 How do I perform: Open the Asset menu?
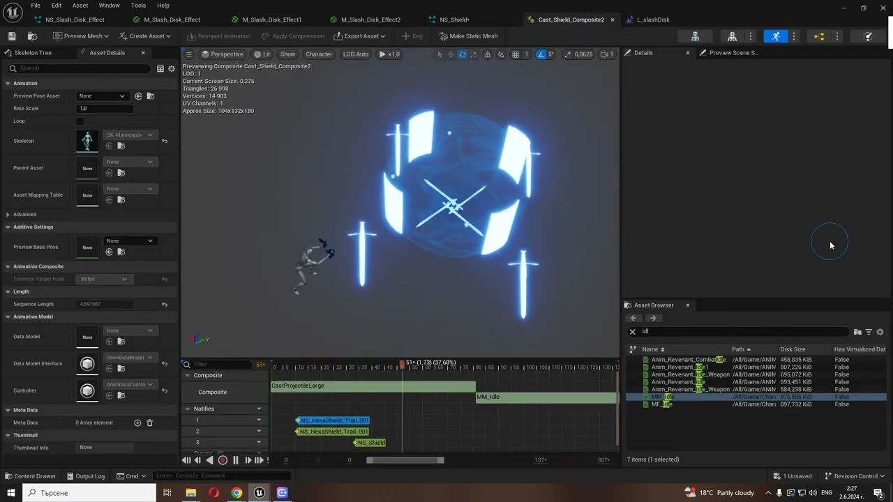[x=80, y=5]
